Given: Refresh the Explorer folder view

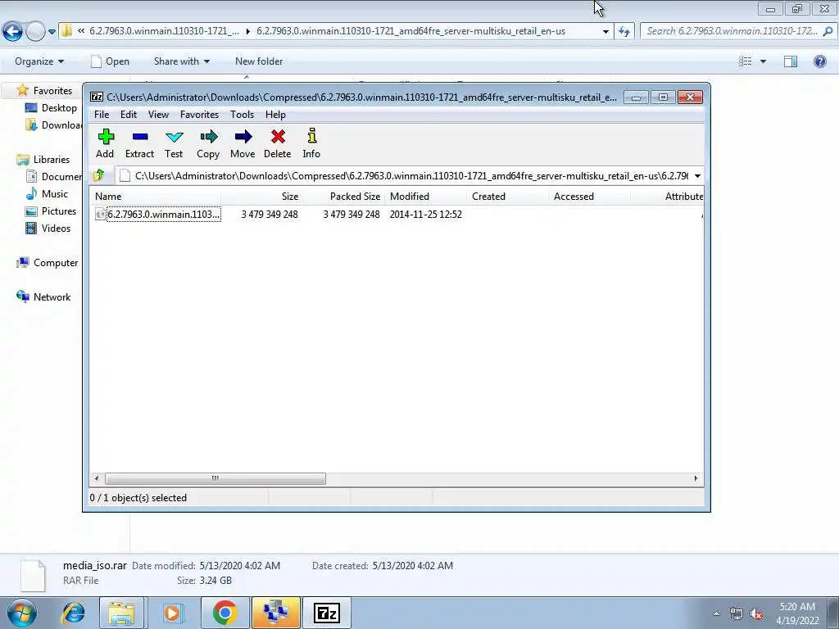Looking at the screenshot, I should tap(624, 32).
